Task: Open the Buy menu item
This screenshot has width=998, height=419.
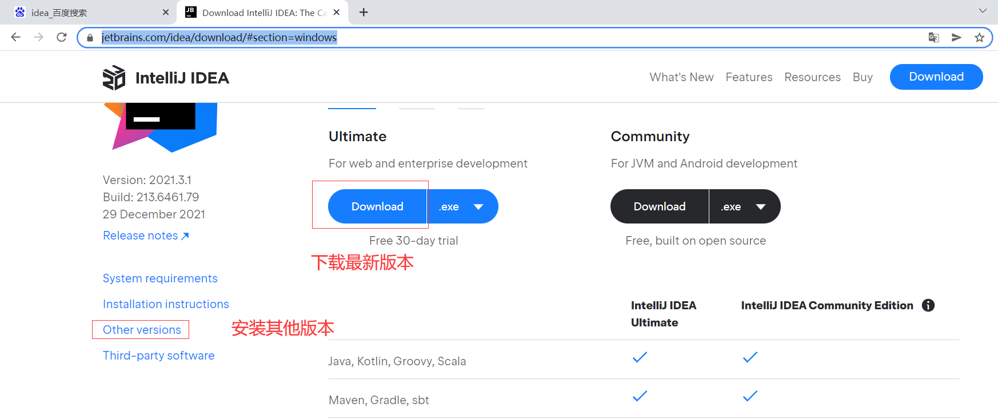Action: point(863,77)
